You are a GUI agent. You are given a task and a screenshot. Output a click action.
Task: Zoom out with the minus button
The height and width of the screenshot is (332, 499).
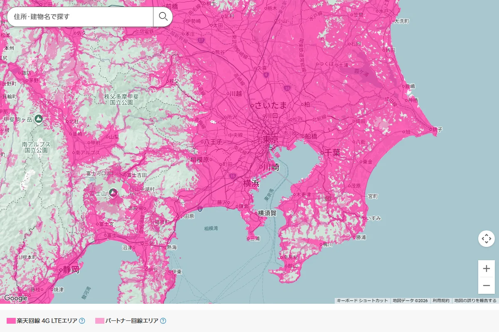pyautogui.click(x=487, y=286)
